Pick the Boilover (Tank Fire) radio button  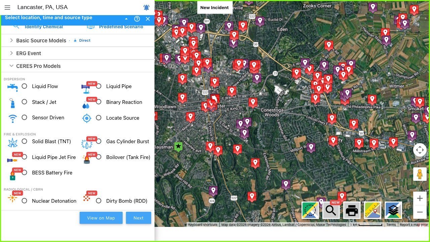[98, 157]
